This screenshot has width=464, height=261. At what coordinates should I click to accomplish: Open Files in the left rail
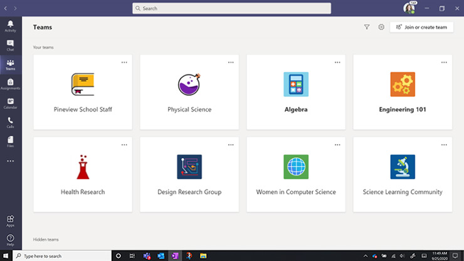pyautogui.click(x=10, y=141)
